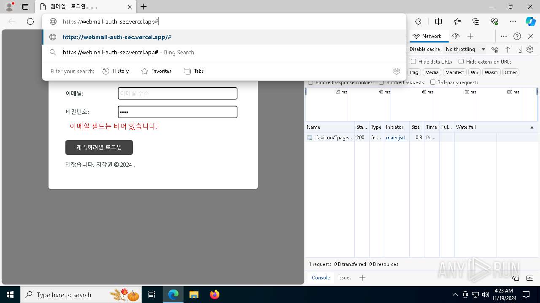
Task: Toggle Split screen view icon
Action: tap(438, 21)
